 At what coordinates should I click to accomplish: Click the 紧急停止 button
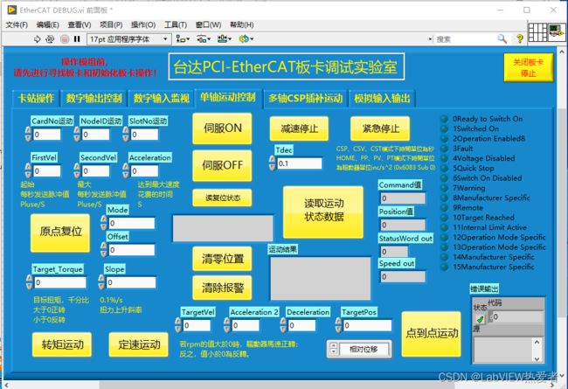coord(380,129)
